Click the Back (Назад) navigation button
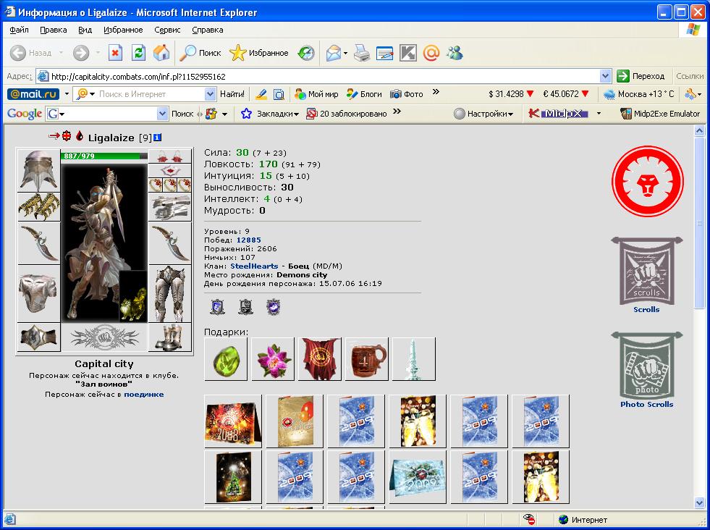Image resolution: width=710 pixels, height=530 pixels. pyautogui.click(x=31, y=53)
